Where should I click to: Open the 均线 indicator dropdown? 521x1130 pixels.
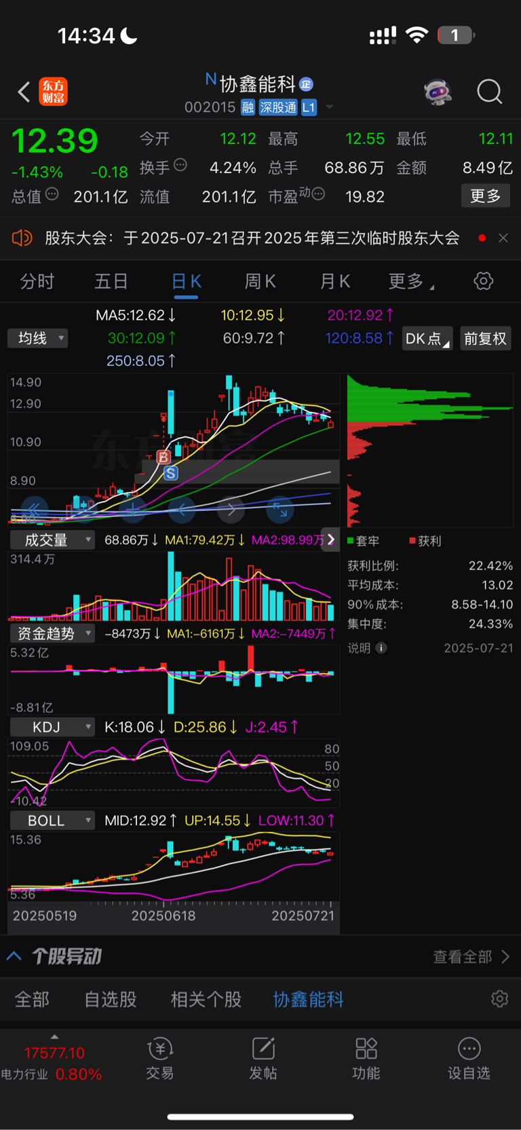pos(38,338)
